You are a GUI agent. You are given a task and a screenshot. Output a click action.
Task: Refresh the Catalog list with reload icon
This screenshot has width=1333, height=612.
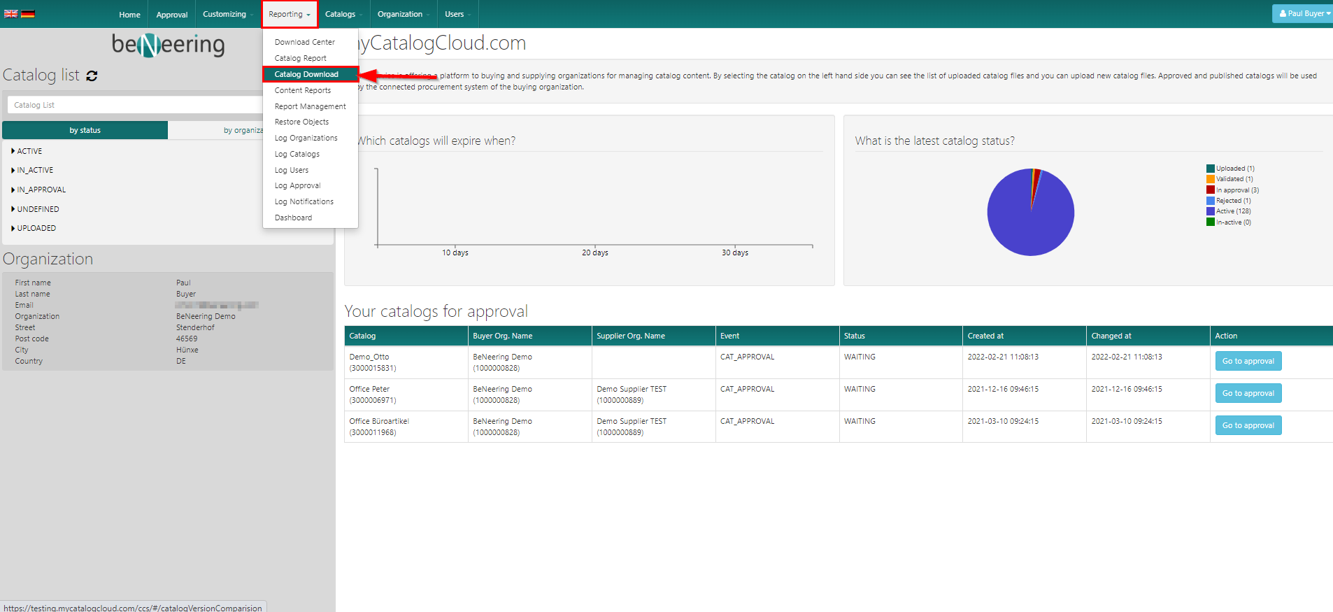(x=92, y=76)
